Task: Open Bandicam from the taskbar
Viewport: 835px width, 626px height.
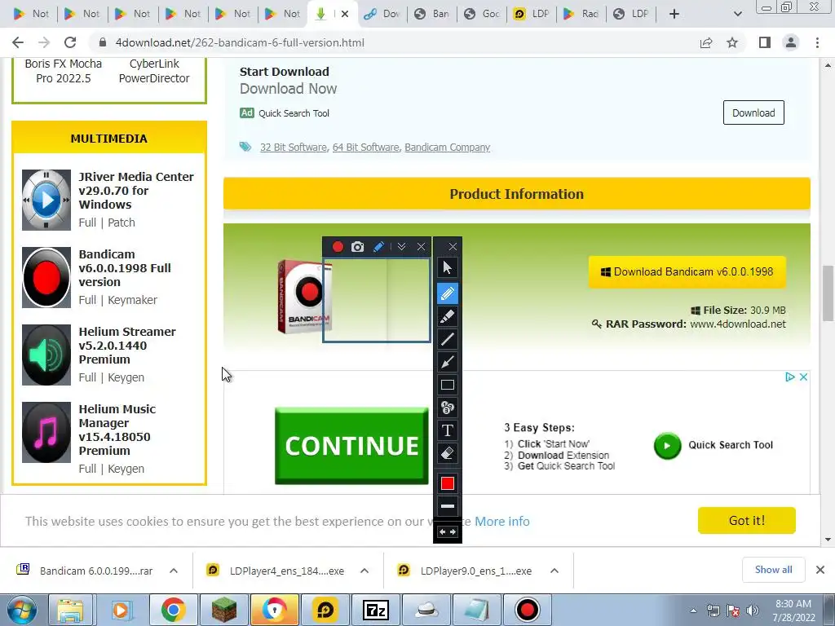Action: (x=528, y=610)
